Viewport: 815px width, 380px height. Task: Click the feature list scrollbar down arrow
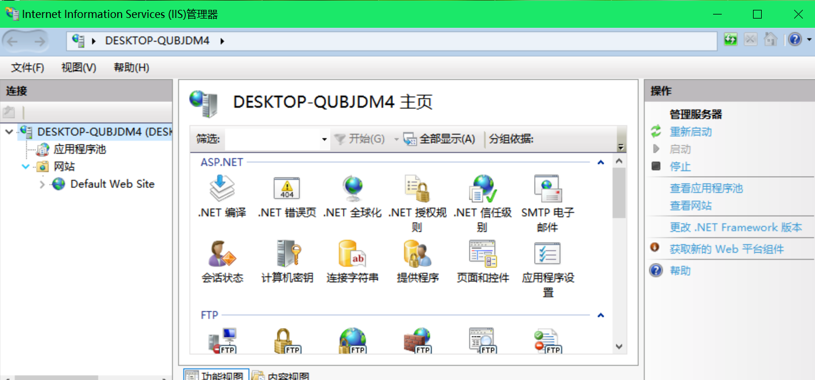619,346
